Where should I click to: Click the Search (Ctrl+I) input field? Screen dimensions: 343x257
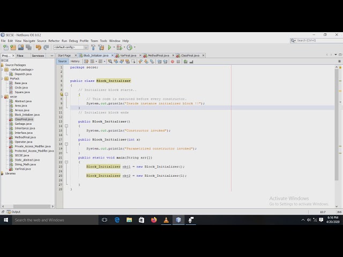pos(319,41)
